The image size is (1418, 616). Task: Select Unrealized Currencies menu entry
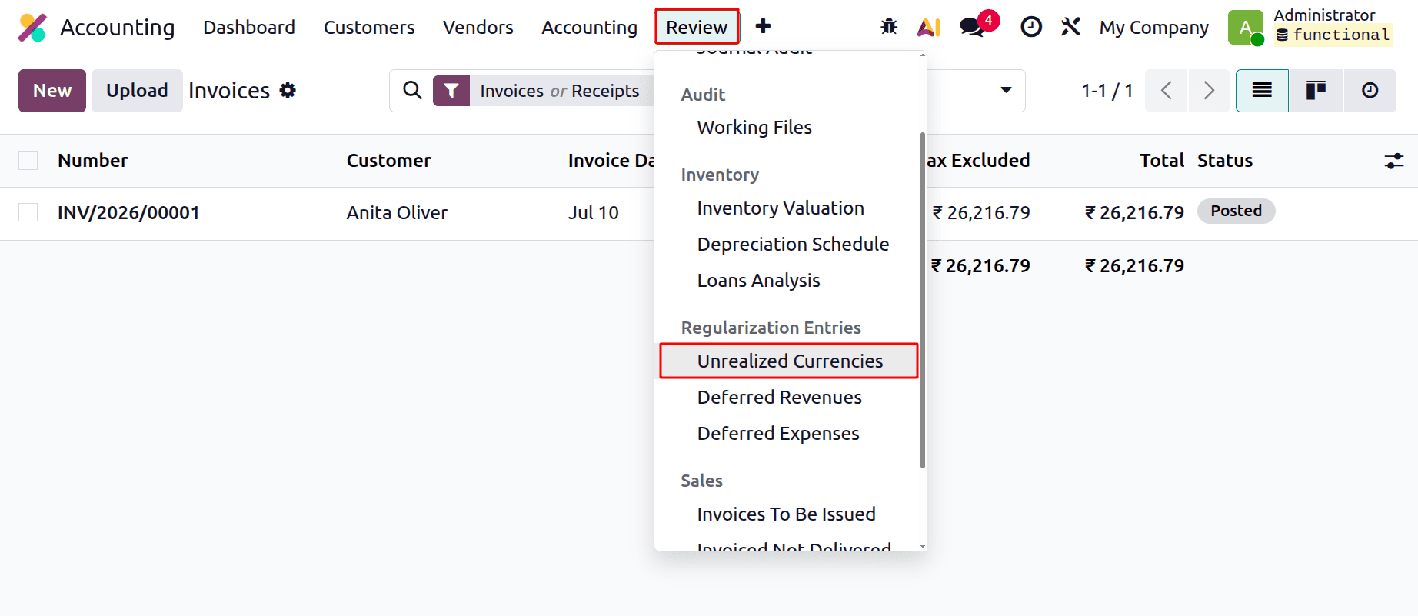[789, 361]
